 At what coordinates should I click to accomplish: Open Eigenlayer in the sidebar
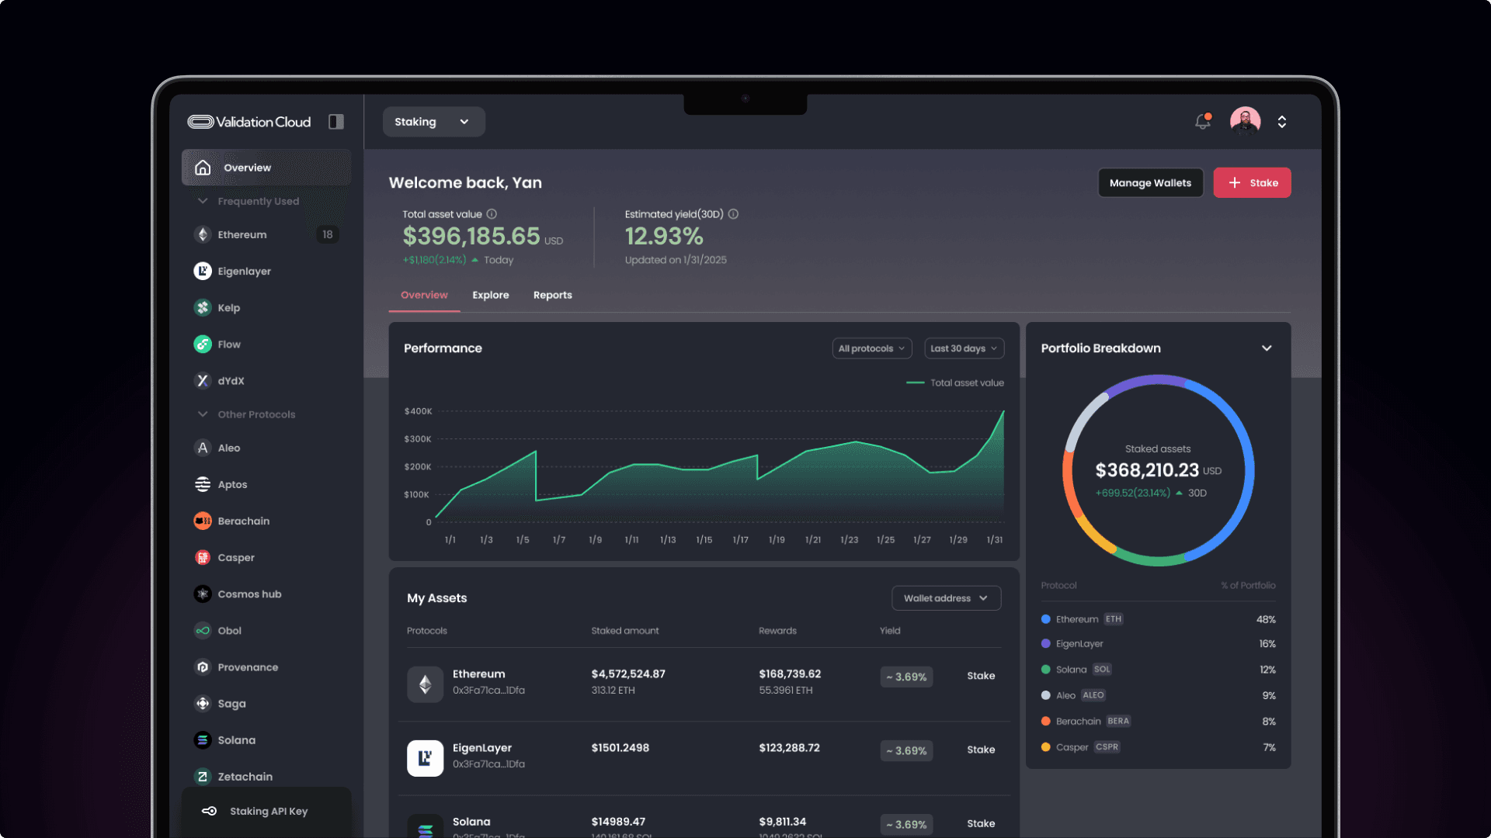pos(244,271)
